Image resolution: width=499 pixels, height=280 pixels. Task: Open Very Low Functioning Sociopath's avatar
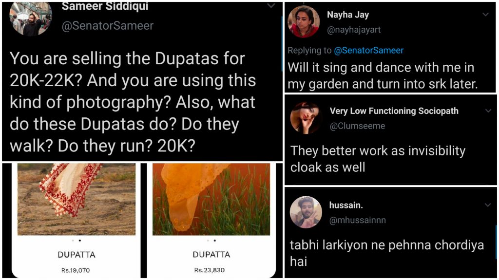(306, 118)
